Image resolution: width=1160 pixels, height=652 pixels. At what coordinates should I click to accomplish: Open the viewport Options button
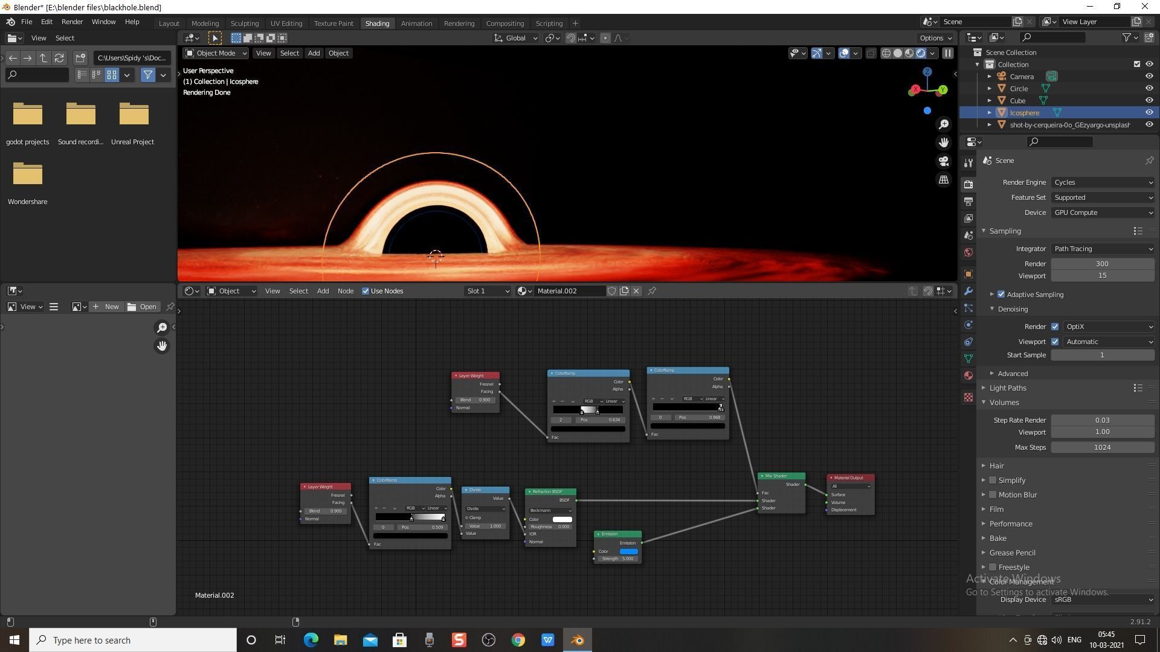935,38
